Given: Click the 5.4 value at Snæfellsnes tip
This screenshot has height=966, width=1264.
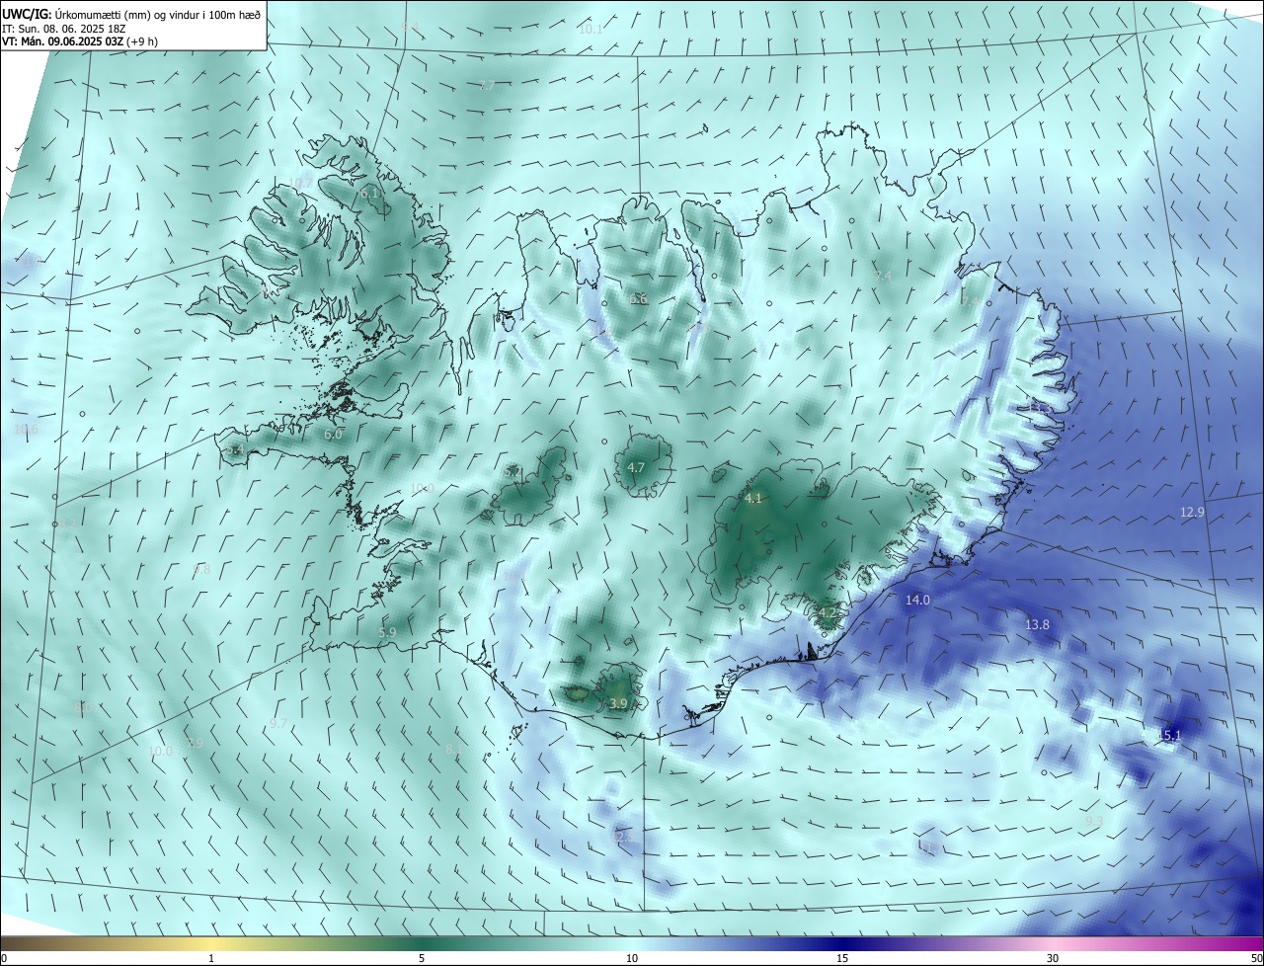Looking at the screenshot, I should [234, 449].
